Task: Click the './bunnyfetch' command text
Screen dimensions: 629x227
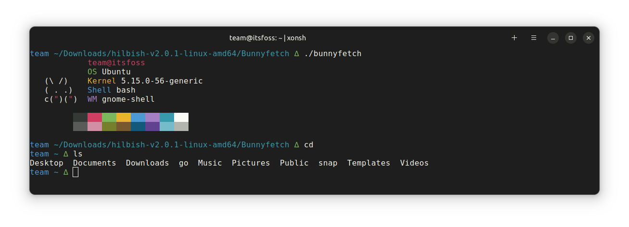Action: tap(332, 53)
